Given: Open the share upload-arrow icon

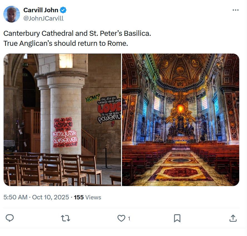Looking at the screenshot, I should pos(233,218).
